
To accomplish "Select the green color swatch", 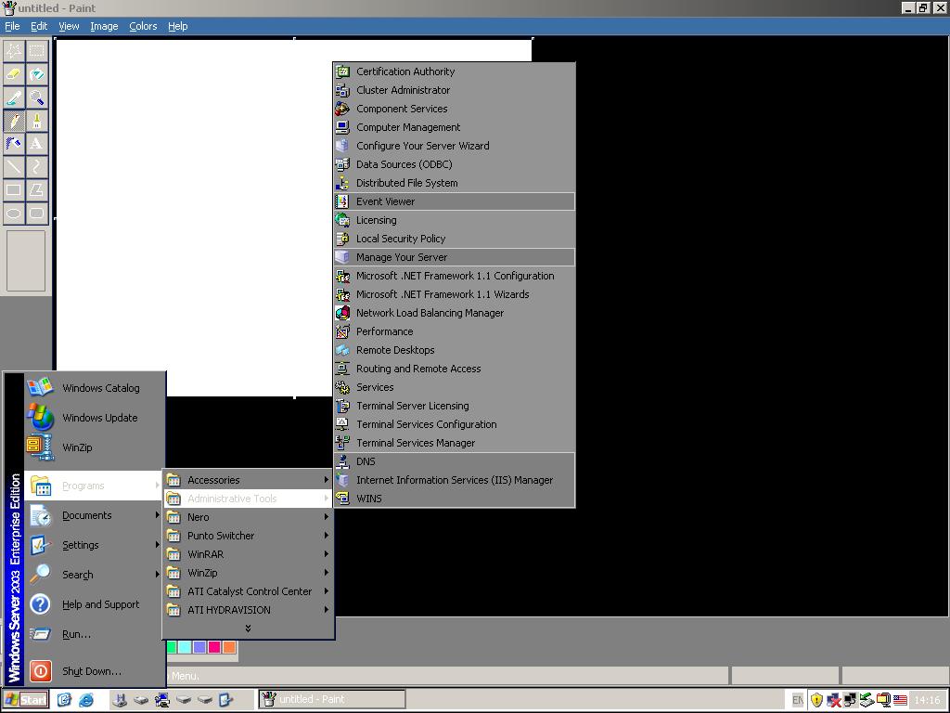I will click(x=172, y=647).
